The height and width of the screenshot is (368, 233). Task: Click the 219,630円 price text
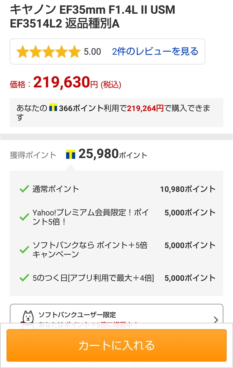pyautogui.click(x=66, y=82)
